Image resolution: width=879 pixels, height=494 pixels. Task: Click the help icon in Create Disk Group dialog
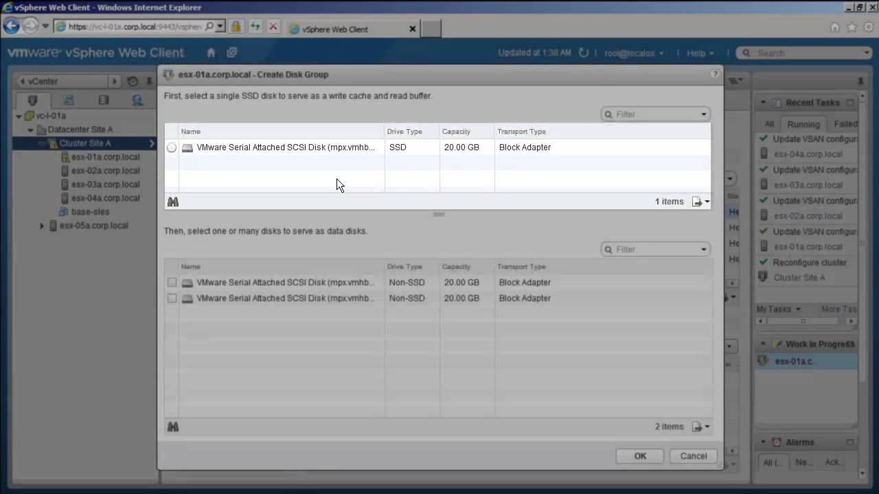(x=715, y=74)
